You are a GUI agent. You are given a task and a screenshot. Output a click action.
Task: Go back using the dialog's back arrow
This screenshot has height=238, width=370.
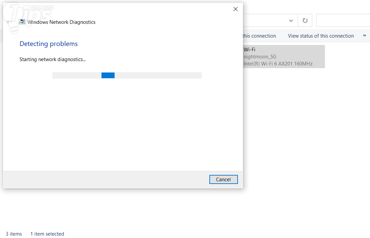coord(9,22)
